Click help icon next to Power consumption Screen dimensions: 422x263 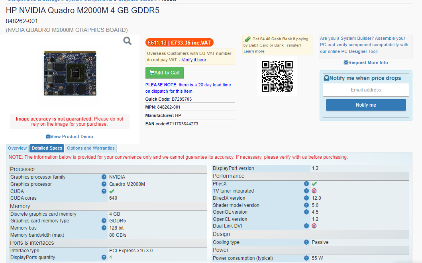pos(306,258)
